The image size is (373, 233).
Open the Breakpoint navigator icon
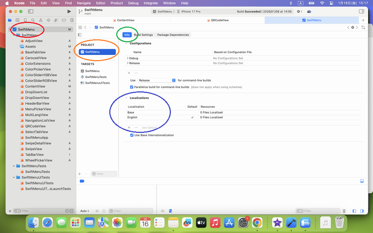64,20
